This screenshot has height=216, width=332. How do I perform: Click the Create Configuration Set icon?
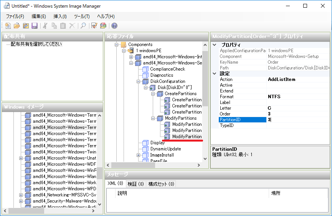point(103,26)
